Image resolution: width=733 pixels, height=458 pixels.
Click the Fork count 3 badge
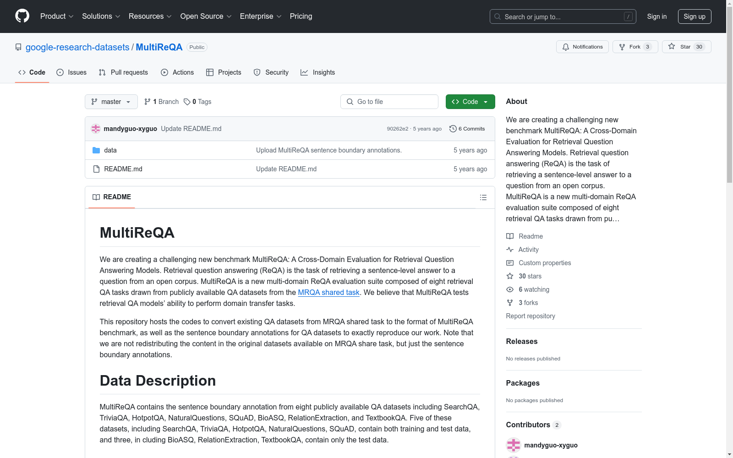(647, 47)
